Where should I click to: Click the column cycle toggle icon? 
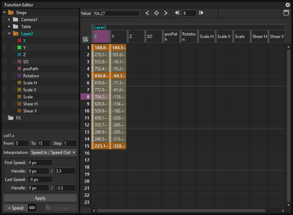85,39
